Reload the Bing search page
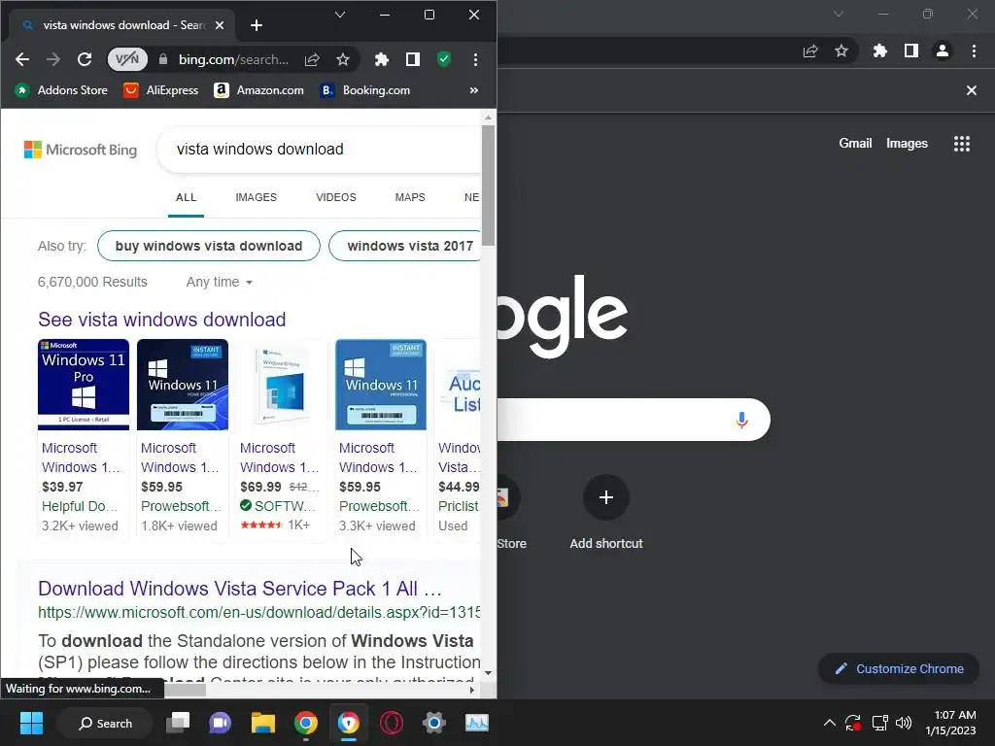Image resolution: width=995 pixels, height=746 pixels. point(85,59)
